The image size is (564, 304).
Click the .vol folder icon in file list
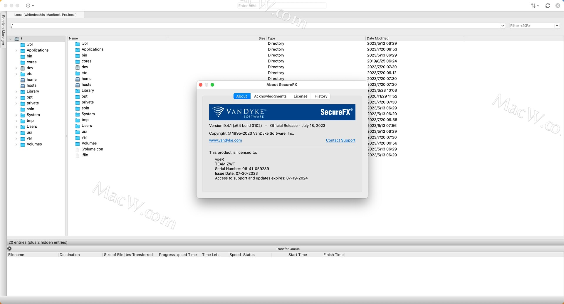click(x=78, y=44)
